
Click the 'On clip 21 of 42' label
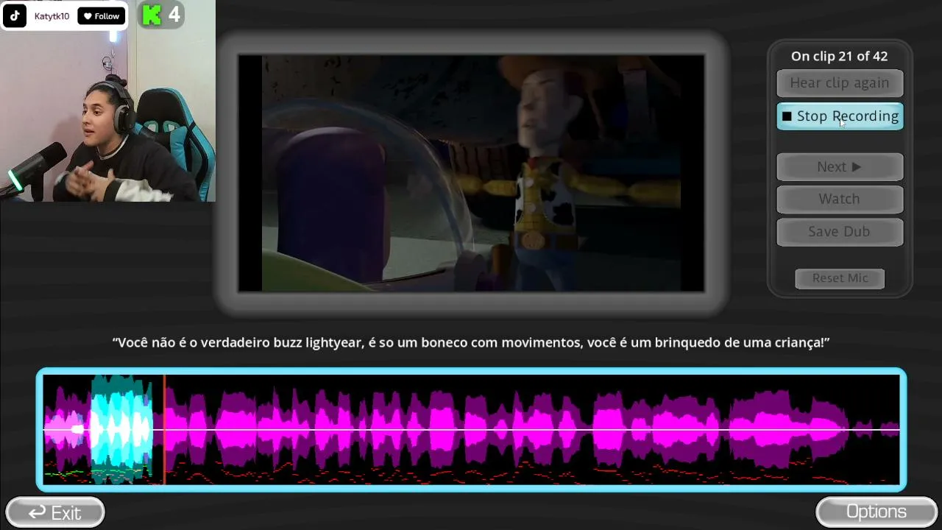click(840, 56)
